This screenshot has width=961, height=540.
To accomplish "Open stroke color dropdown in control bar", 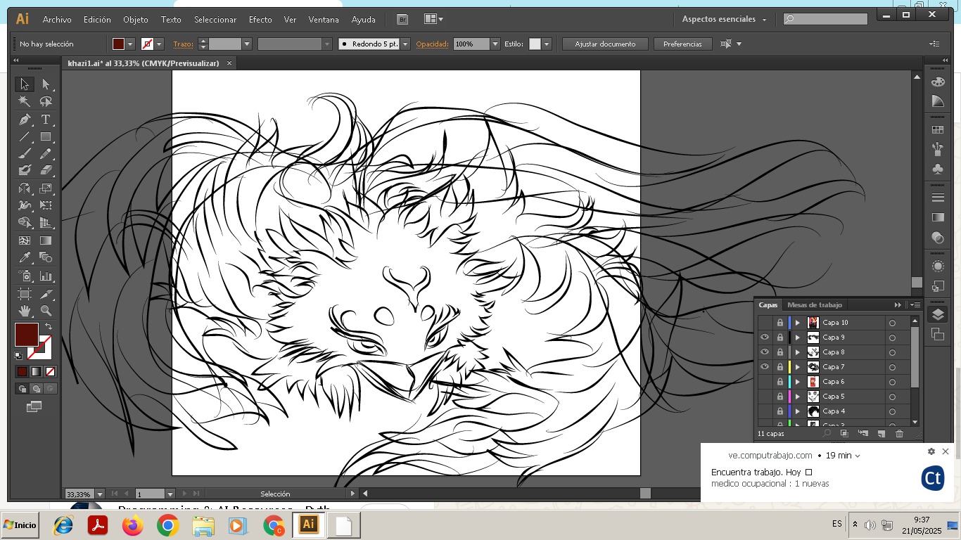I will (x=159, y=44).
